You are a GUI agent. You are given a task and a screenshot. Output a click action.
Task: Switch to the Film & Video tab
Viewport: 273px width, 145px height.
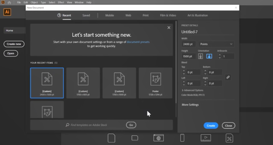pos(168,15)
